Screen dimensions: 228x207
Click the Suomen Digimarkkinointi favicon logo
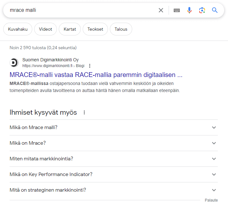point(14,63)
